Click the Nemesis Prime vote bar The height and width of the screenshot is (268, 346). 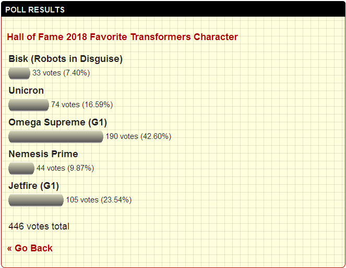pyautogui.click(x=21, y=168)
